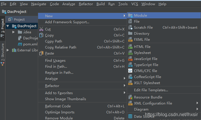The width and height of the screenshot is (201, 120).
Task: Click the Maven m icon beside pom.xml
Action: [x=20, y=44]
